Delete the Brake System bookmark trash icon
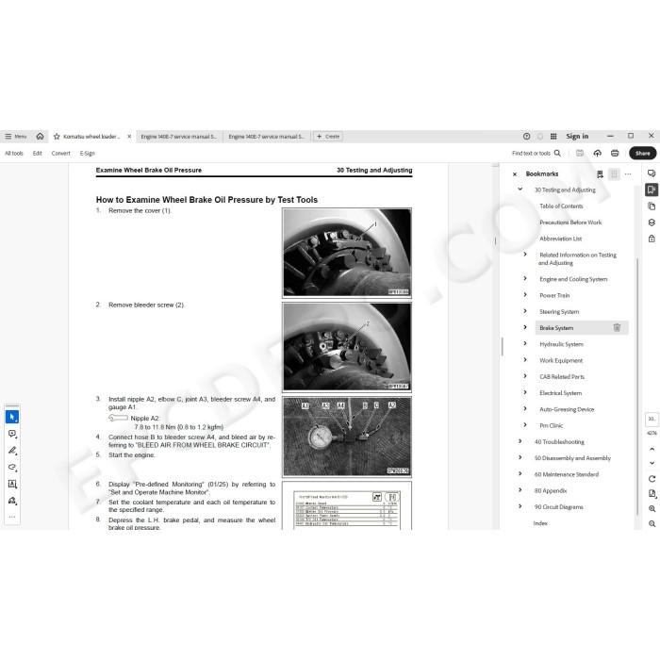660x660 pixels. tap(617, 327)
